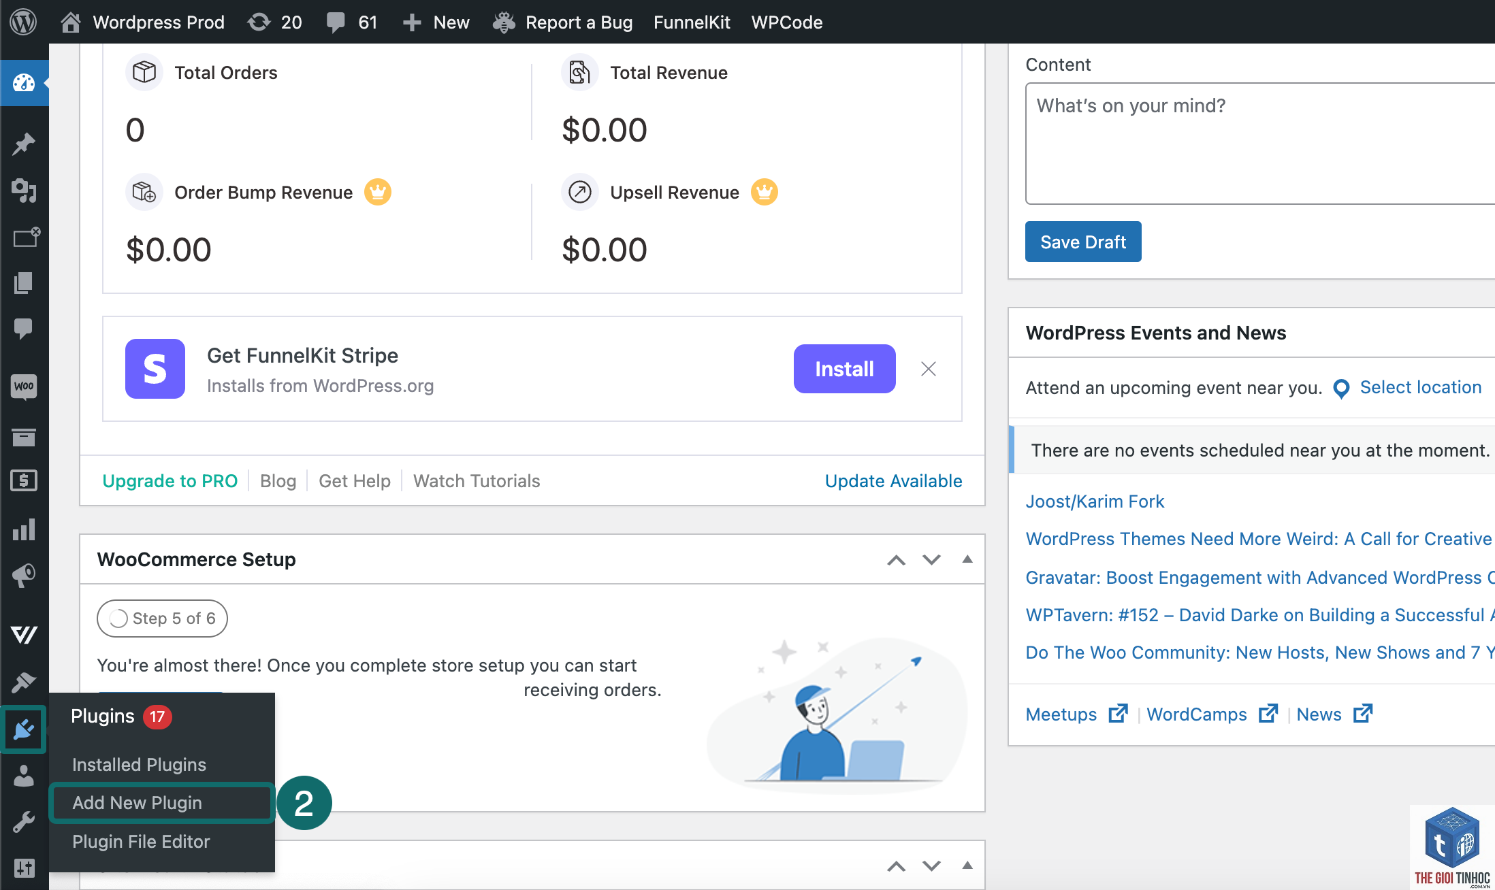
Task: Open the WordCamps external link
Action: tap(1212, 714)
